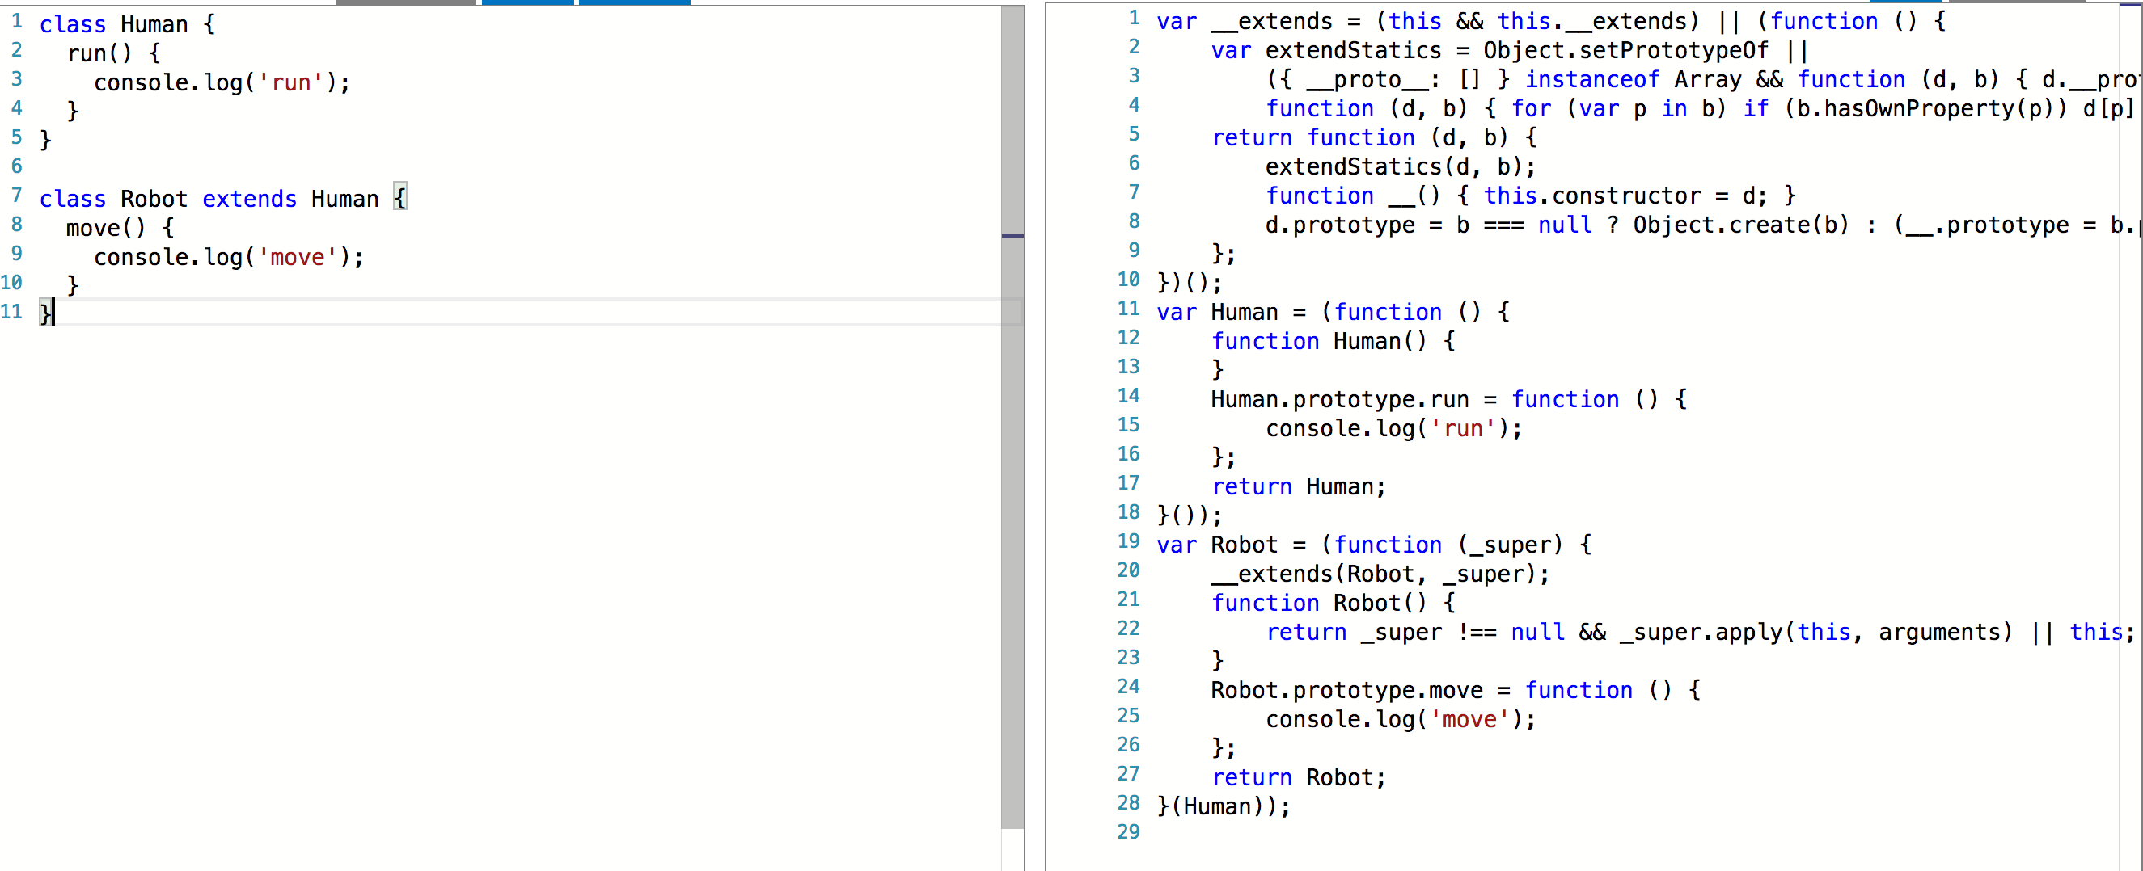Place cursor at closing brace on left line 11
The image size is (2143, 871).
45,313
